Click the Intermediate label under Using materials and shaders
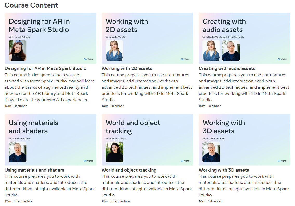 click(23, 201)
